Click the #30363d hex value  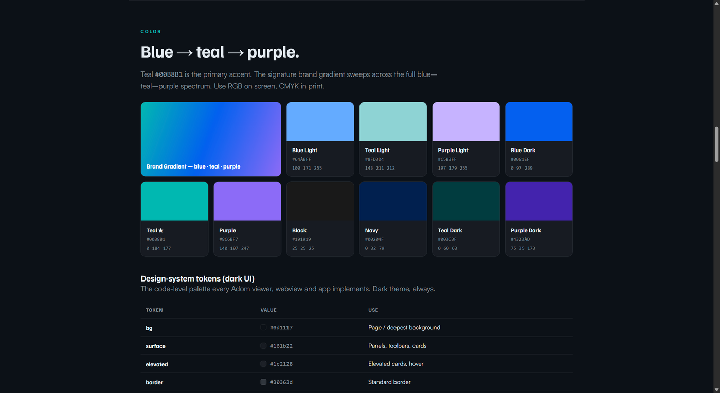tap(281, 382)
